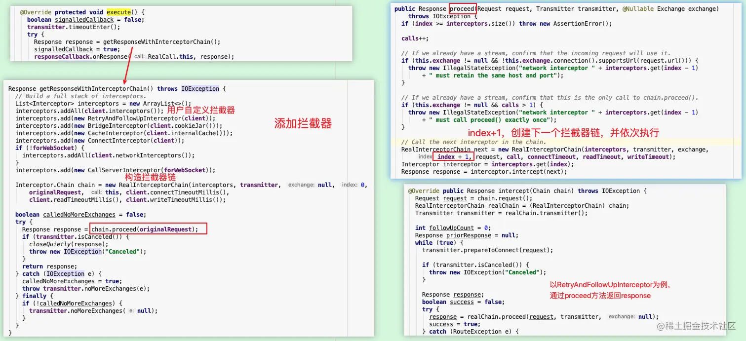Select the "new RetryAndFollowUpInterceptor(client)" line

pos(116,118)
